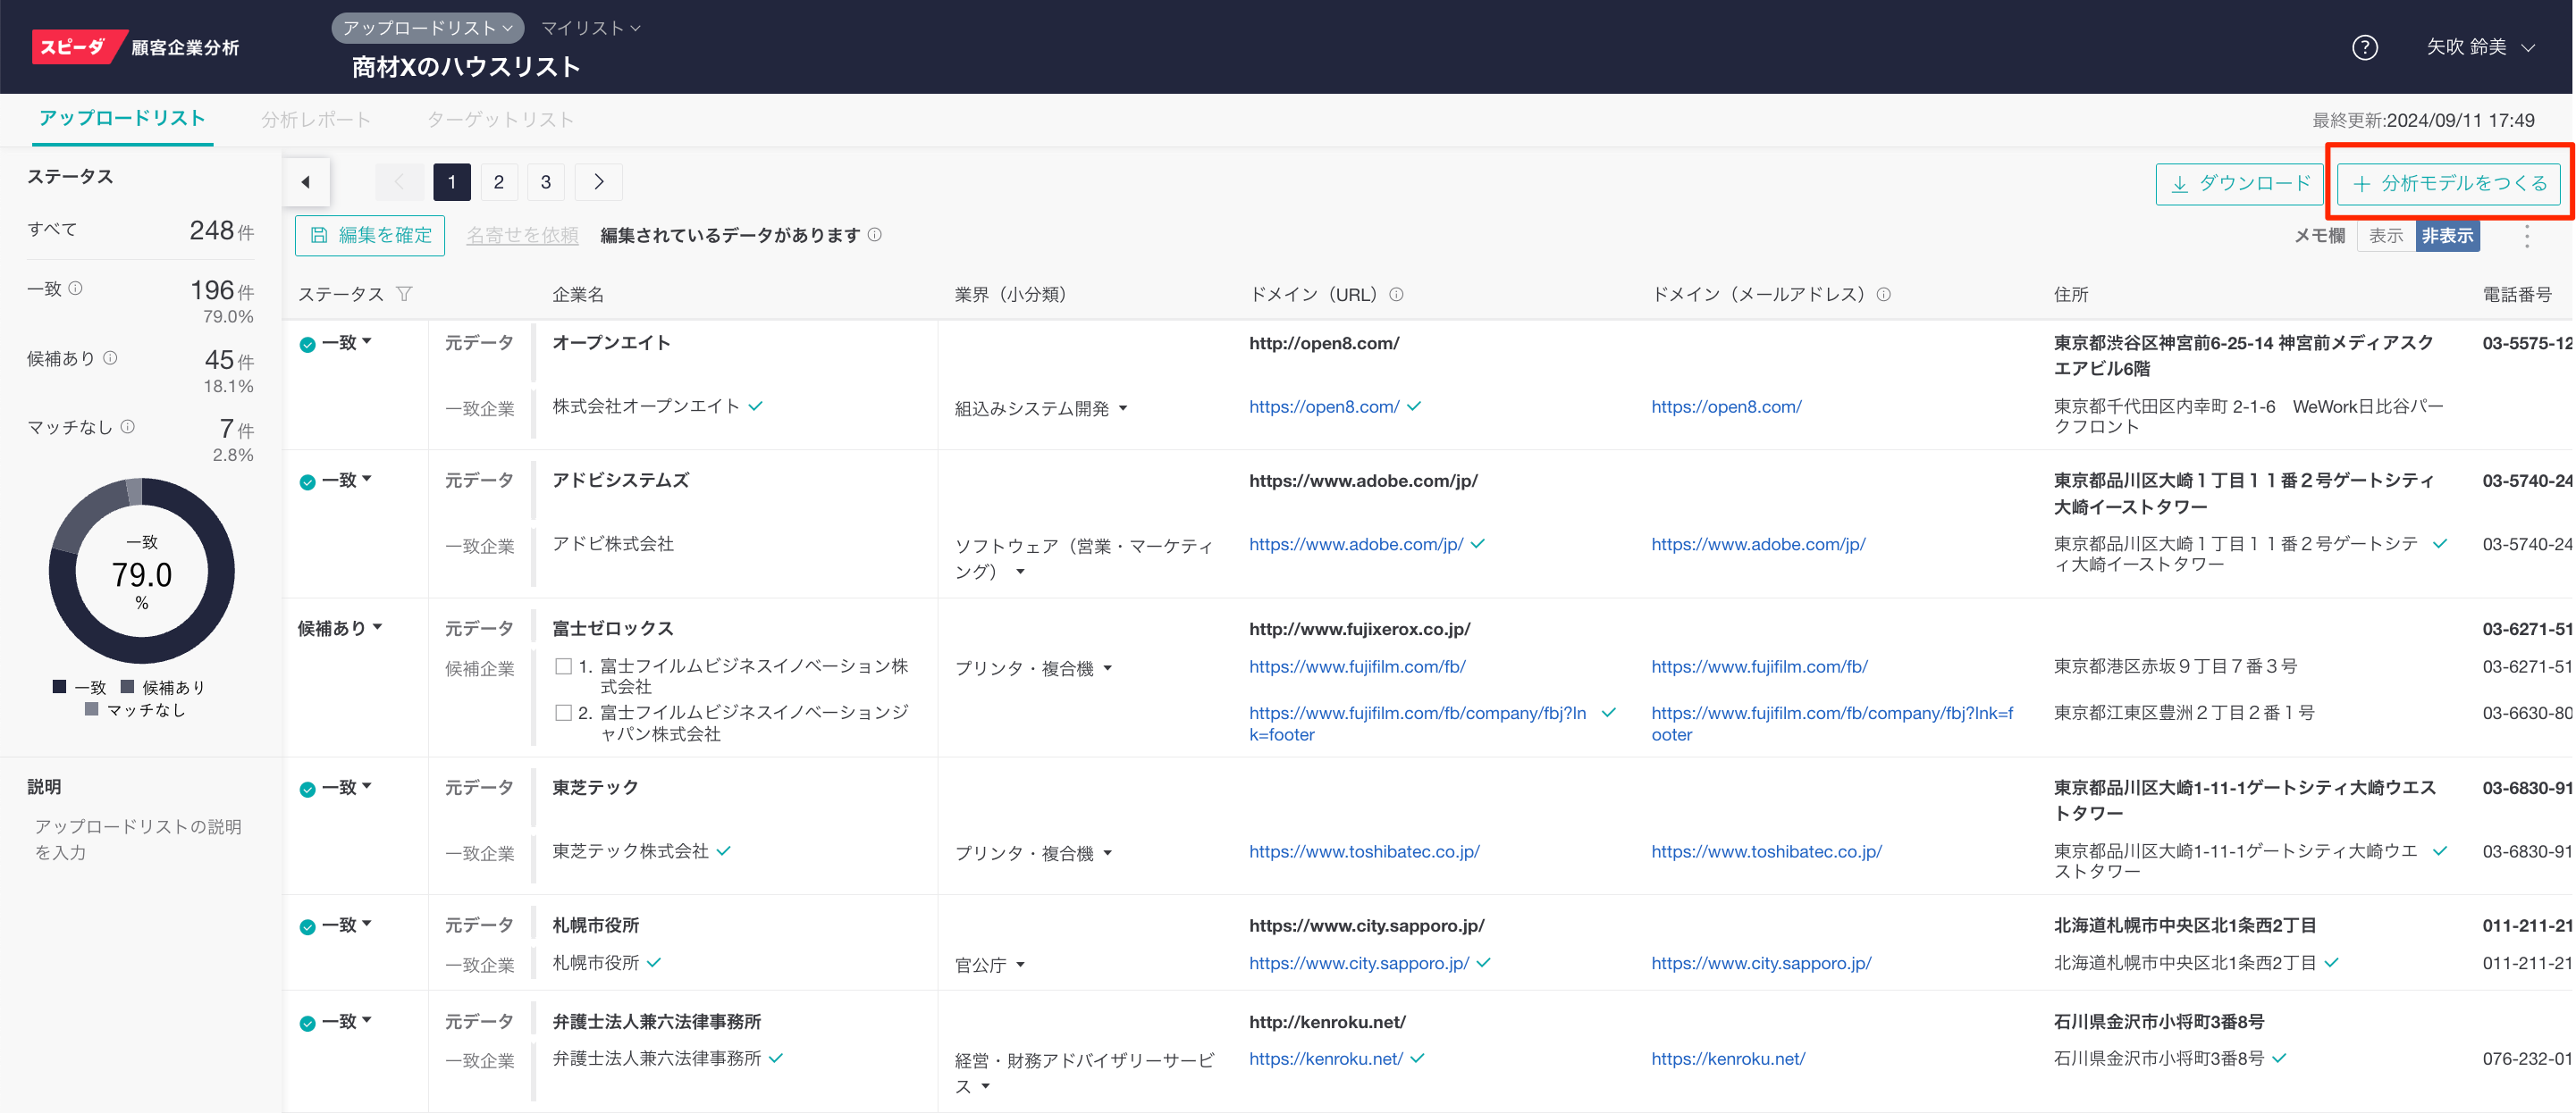Check the second candidate, 富士フイルムビジネスイノベーションジャパン株式会社

pos(564,714)
